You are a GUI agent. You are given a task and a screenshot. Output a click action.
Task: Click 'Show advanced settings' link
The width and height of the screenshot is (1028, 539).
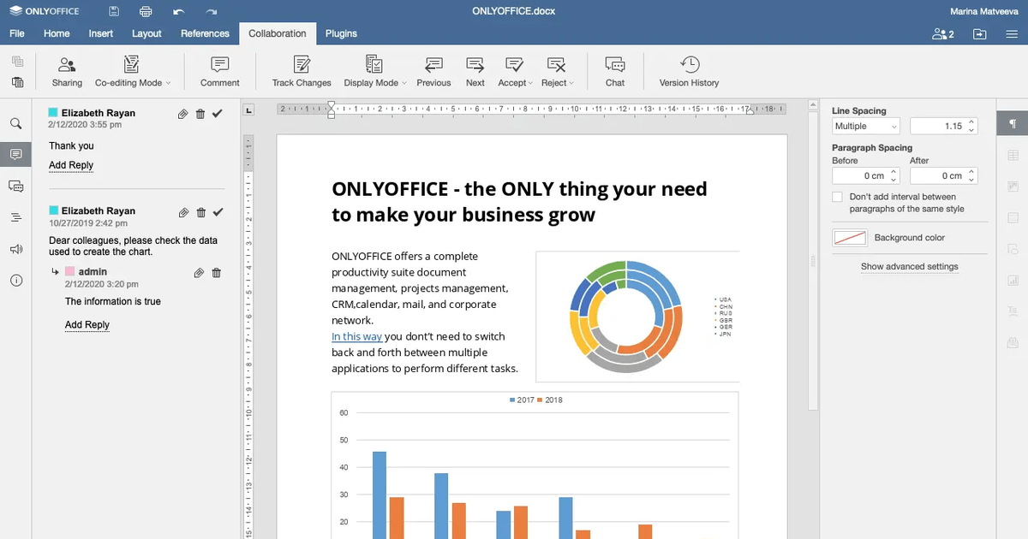[x=910, y=266]
